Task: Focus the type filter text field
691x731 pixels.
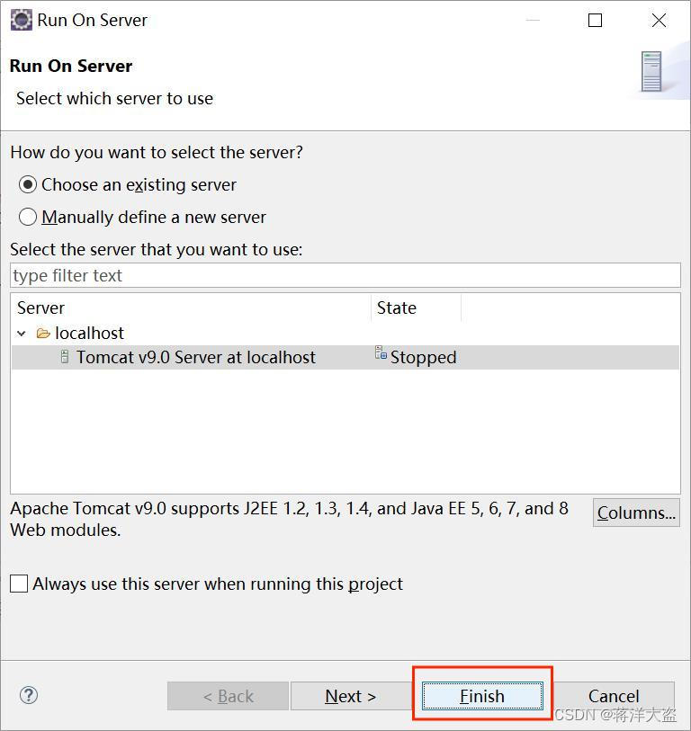Action: [345, 275]
